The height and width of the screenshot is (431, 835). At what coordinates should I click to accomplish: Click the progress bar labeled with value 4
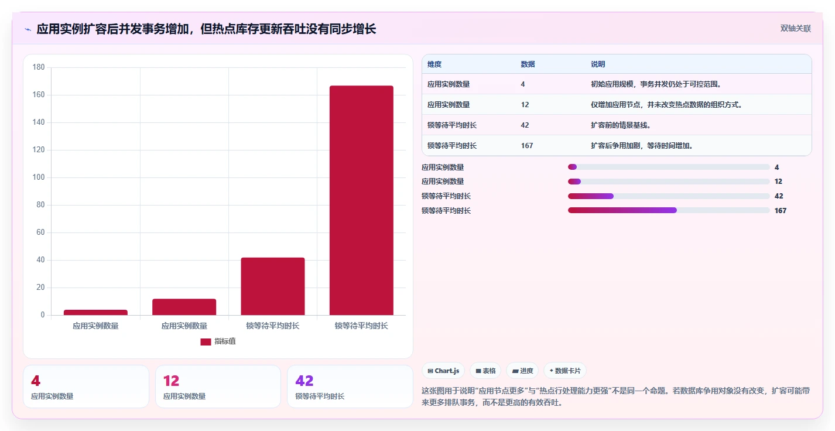669,167
